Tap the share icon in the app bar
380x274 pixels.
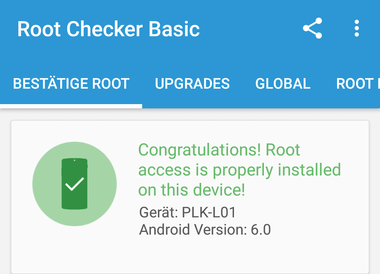[312, 28]
